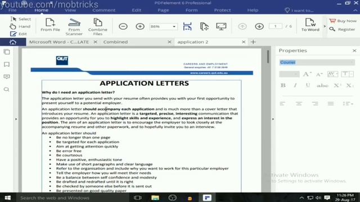Toggle subscript formatting
The height and width of the screenshot is (202, 360).
point(350,85)
